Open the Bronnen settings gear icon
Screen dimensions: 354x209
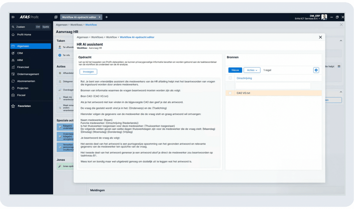(316, 70)
